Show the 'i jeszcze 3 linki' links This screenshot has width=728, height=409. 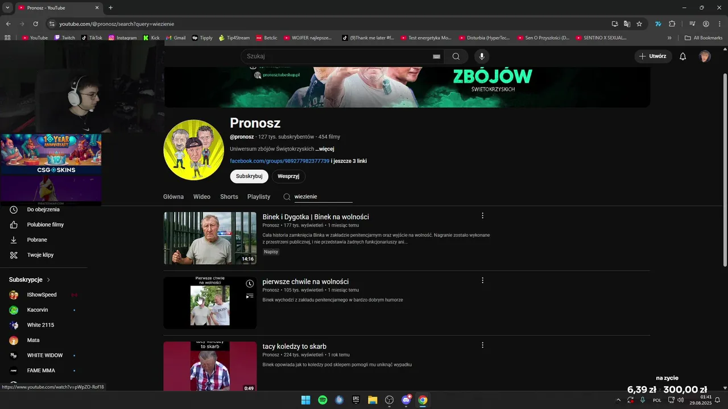(x=349, y=161)
